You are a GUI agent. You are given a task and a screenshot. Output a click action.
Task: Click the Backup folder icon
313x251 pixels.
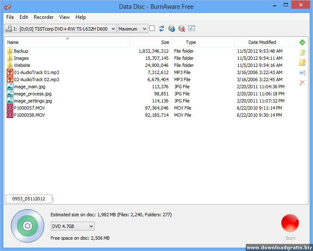click(10, 51)
